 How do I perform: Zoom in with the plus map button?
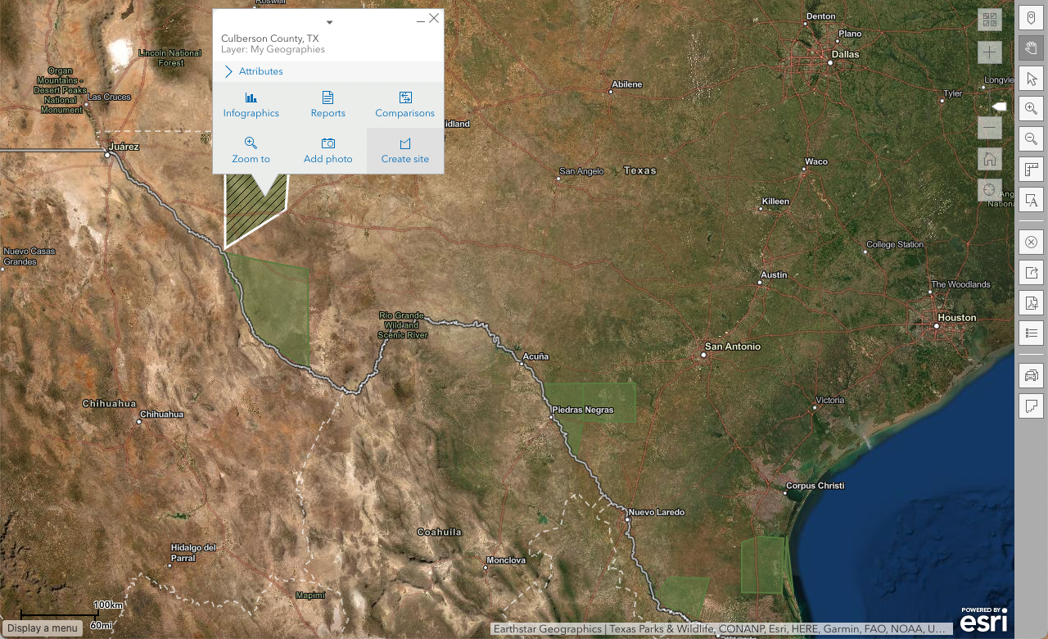(990, 53)
